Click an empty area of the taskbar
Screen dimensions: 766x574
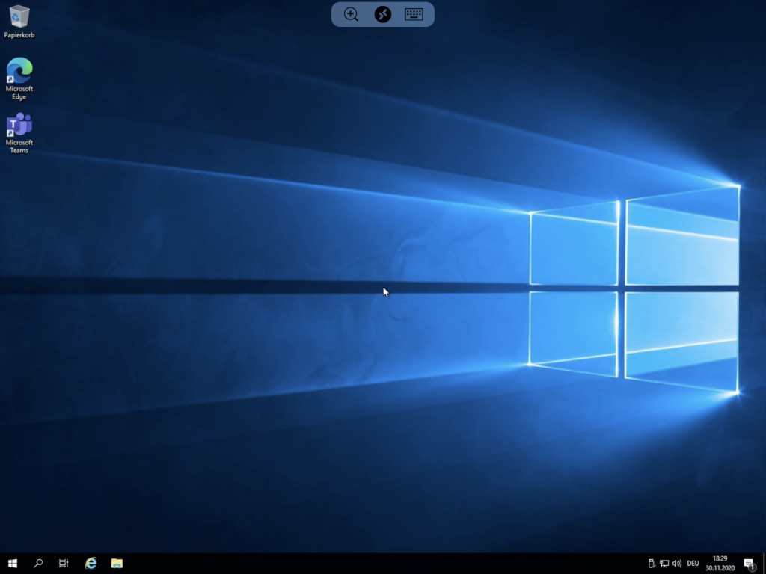tap(374, 563)
